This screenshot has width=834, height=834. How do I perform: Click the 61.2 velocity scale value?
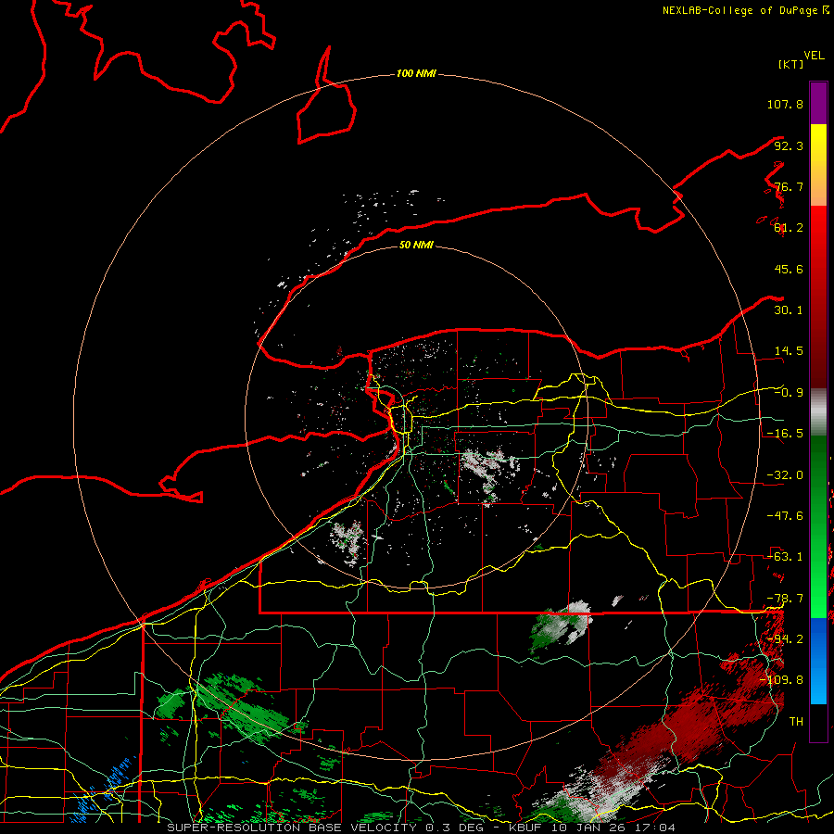coord(789,228)
